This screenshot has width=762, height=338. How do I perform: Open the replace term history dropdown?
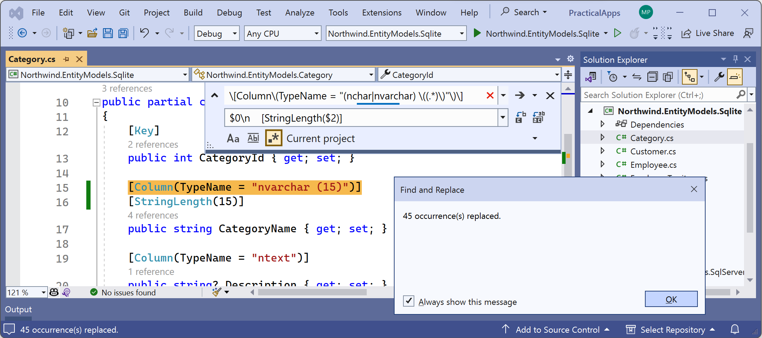(x=503, y=117)
